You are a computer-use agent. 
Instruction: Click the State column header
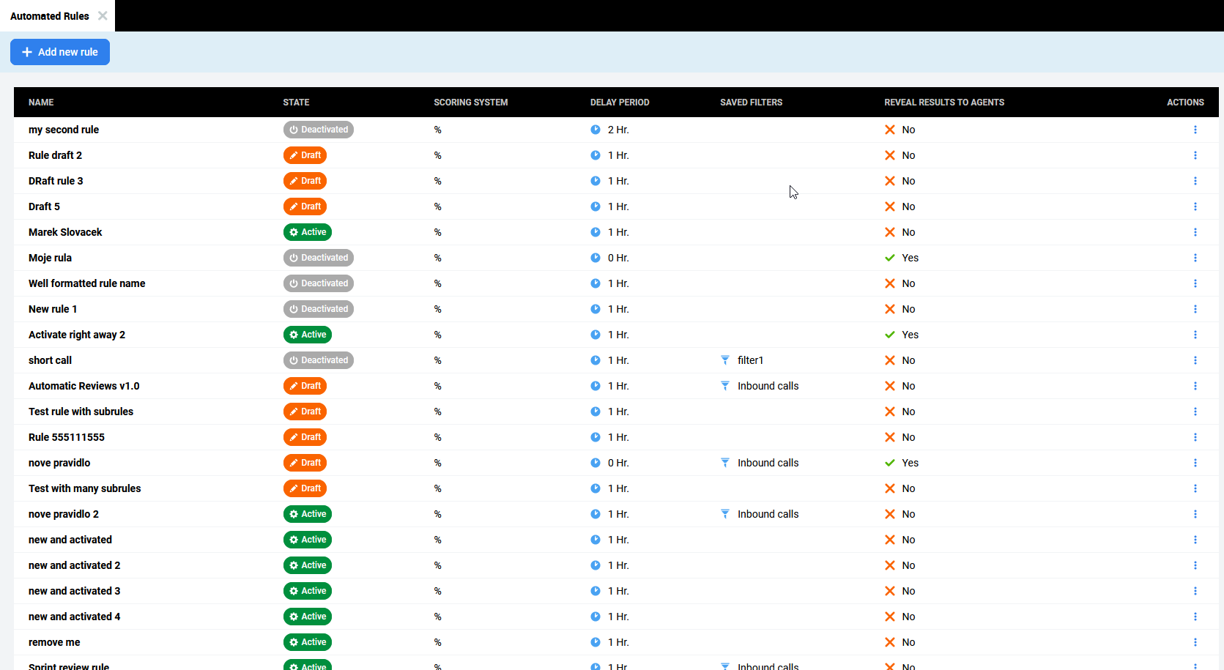pyautogui.click(x=296, y=103)
